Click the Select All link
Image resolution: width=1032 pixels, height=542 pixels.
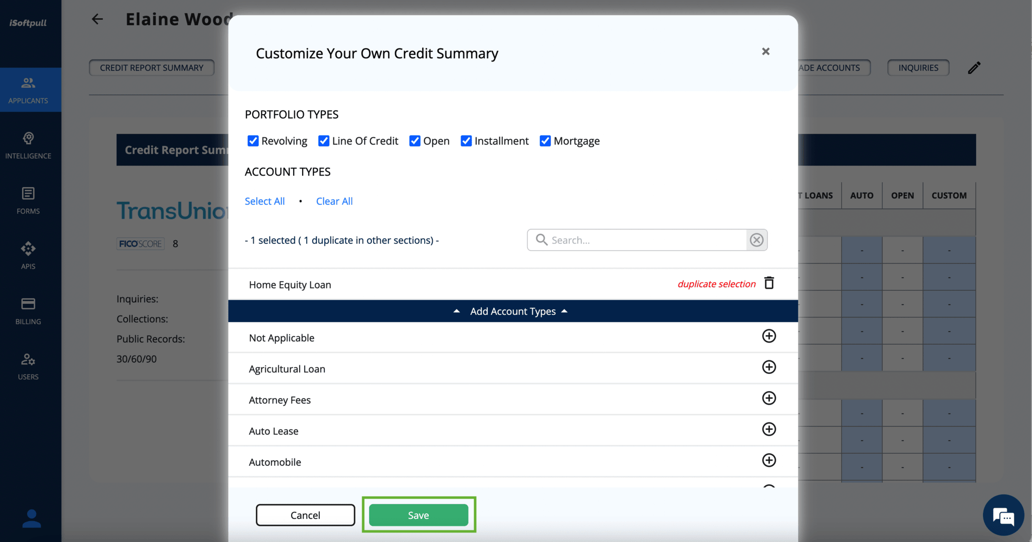(265, 201)
